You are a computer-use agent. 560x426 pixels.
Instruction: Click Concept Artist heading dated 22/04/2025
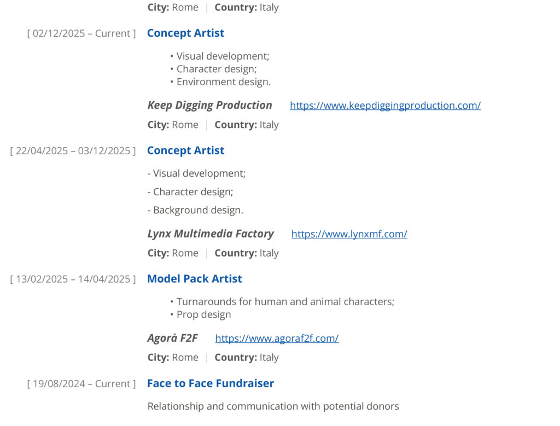click(x=185, y=150)
